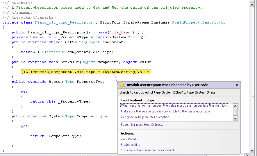Screen dimensions: 257x156
Task: Close the InvalidCastException popup
Action: pyautogui.click(x=237, y=85)
